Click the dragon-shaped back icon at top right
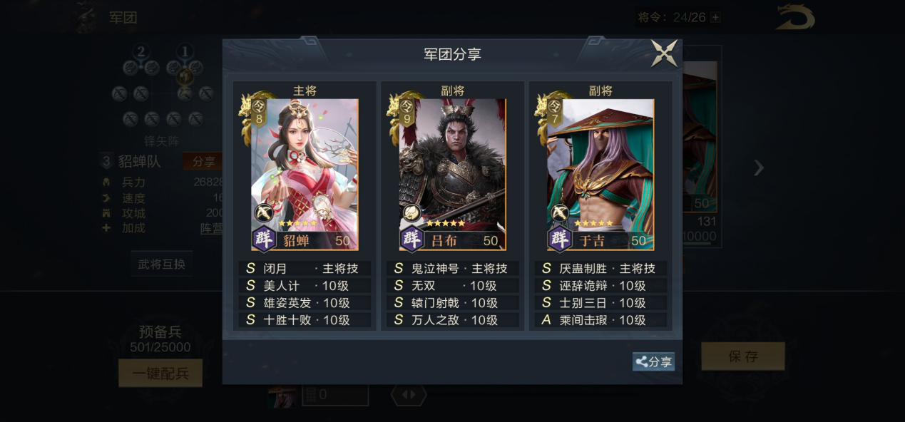 click(x=795, y=18)
